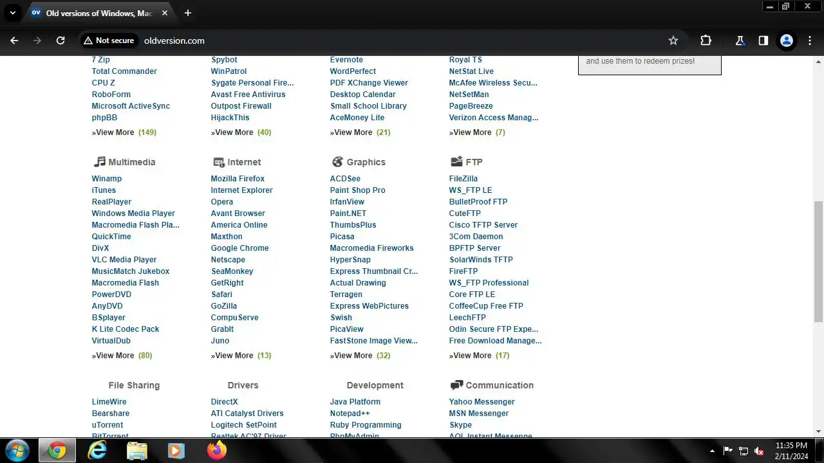Viewport: 824px width, 463px height.
Task: Open the Development category heading
Action: (375, 385)
